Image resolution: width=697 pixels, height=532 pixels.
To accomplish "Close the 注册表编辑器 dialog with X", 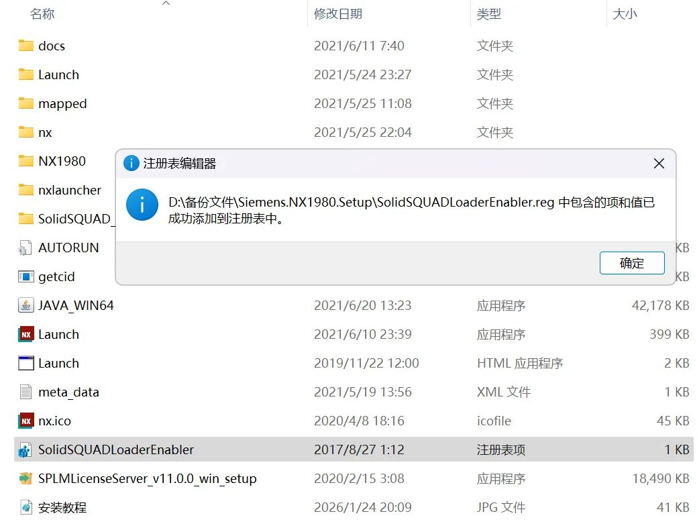I will coord(659,164).
